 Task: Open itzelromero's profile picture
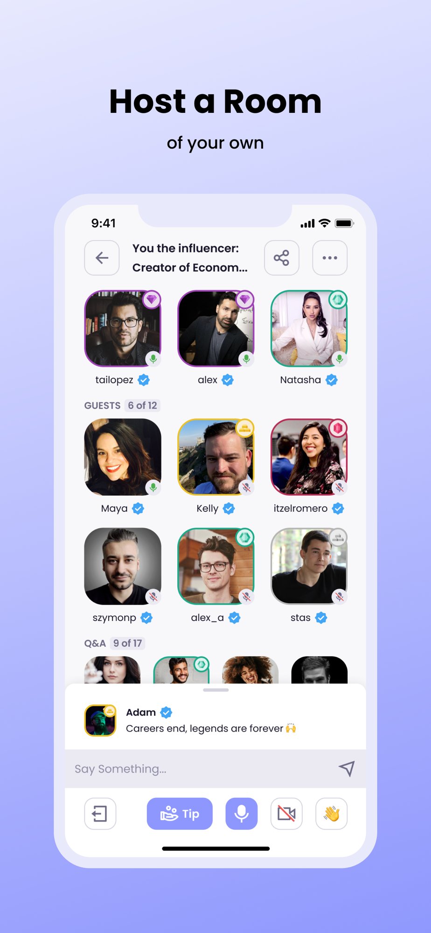(309, 457)
